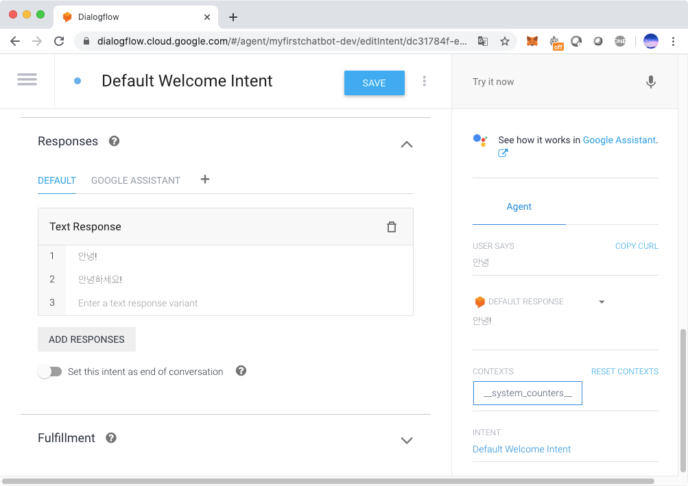
Task: Select the Agent tab
Action: [519, 206]
